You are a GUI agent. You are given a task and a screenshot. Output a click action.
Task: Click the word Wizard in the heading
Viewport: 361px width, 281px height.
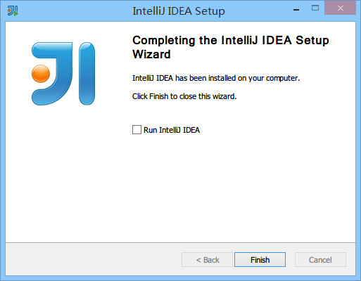click(151, 54)
